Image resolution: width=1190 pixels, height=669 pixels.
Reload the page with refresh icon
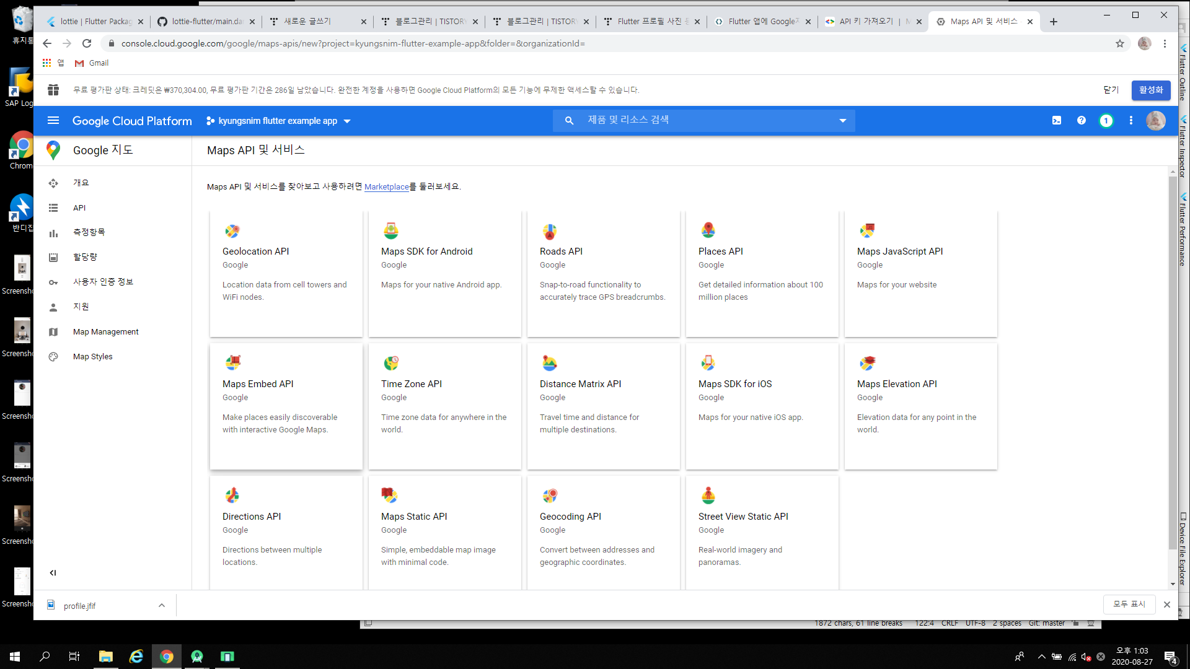[87, 43]
